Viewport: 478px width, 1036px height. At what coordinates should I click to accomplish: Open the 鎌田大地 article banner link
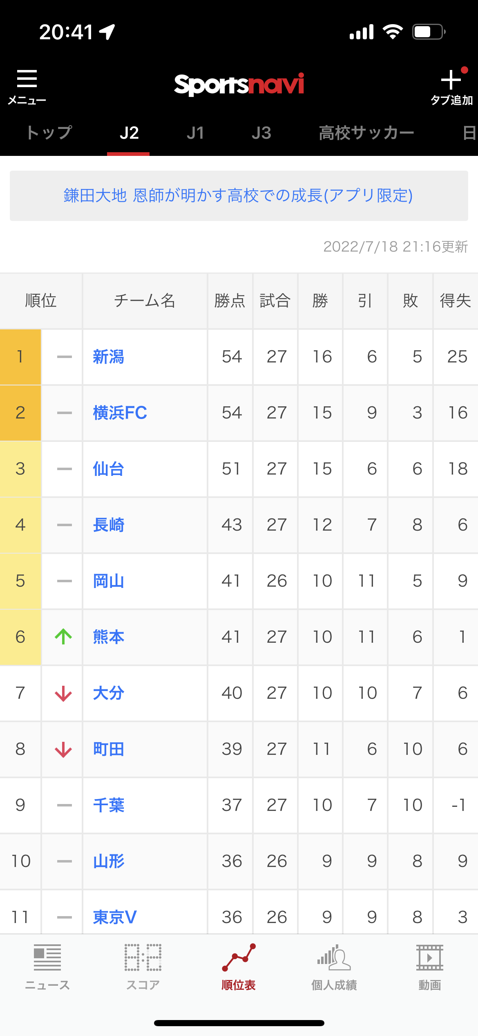pyautogui.click(x=239, y=196)
